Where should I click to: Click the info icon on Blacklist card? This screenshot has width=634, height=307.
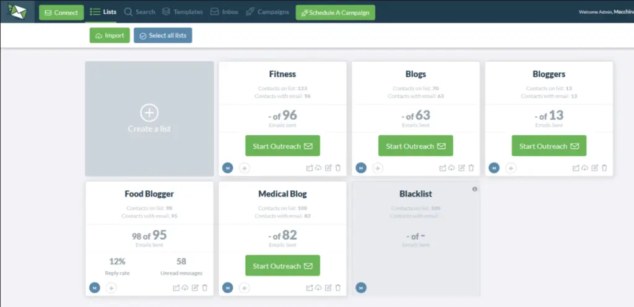click(475, 189)
